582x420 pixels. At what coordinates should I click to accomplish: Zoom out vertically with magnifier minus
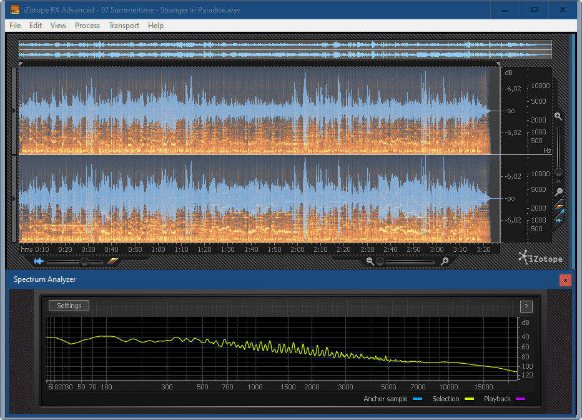tap(559, 192)
